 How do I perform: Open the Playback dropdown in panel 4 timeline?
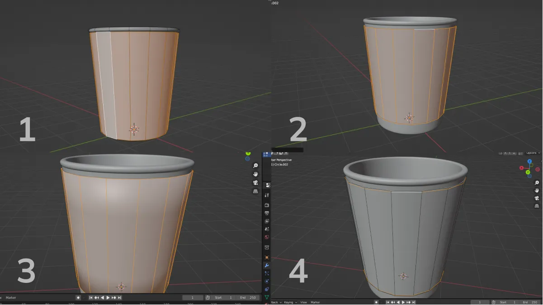point(277,302)
